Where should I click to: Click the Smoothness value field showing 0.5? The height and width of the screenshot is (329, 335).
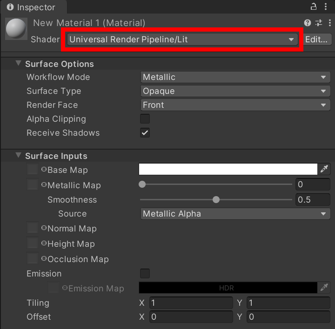313,199
